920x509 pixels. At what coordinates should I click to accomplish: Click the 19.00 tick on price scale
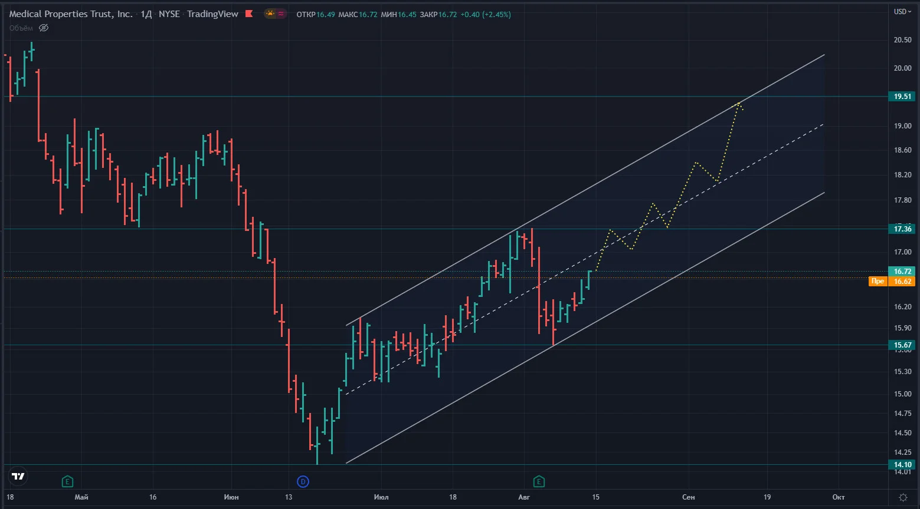902,126
